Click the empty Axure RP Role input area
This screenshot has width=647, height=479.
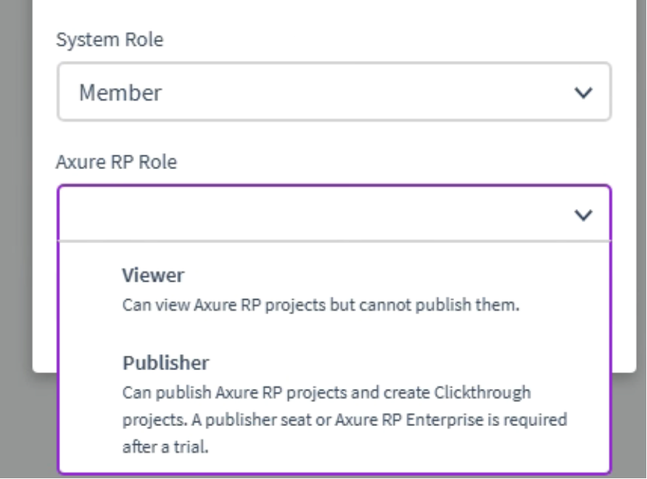point(313,213)
